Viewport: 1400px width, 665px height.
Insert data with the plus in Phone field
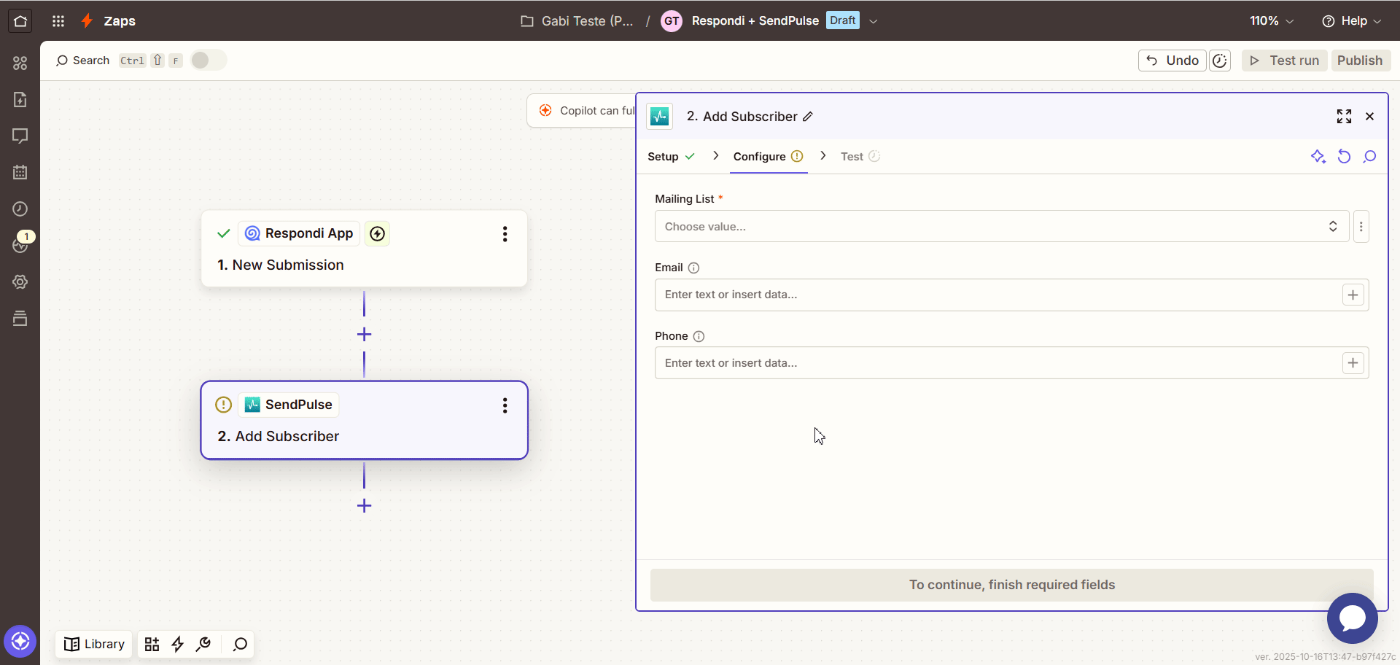click(1353, 363)
